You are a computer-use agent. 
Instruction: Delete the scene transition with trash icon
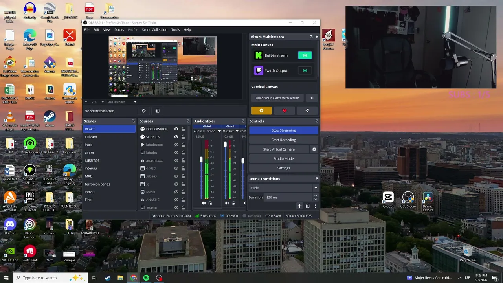(x=308, y=206)
